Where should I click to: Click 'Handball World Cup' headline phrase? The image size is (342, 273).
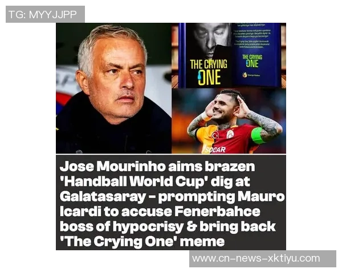click(x=134, y=181)
